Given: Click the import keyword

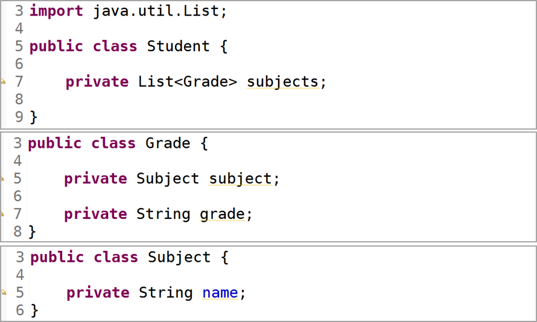Looking at the screenshot, I should [56, 11].
